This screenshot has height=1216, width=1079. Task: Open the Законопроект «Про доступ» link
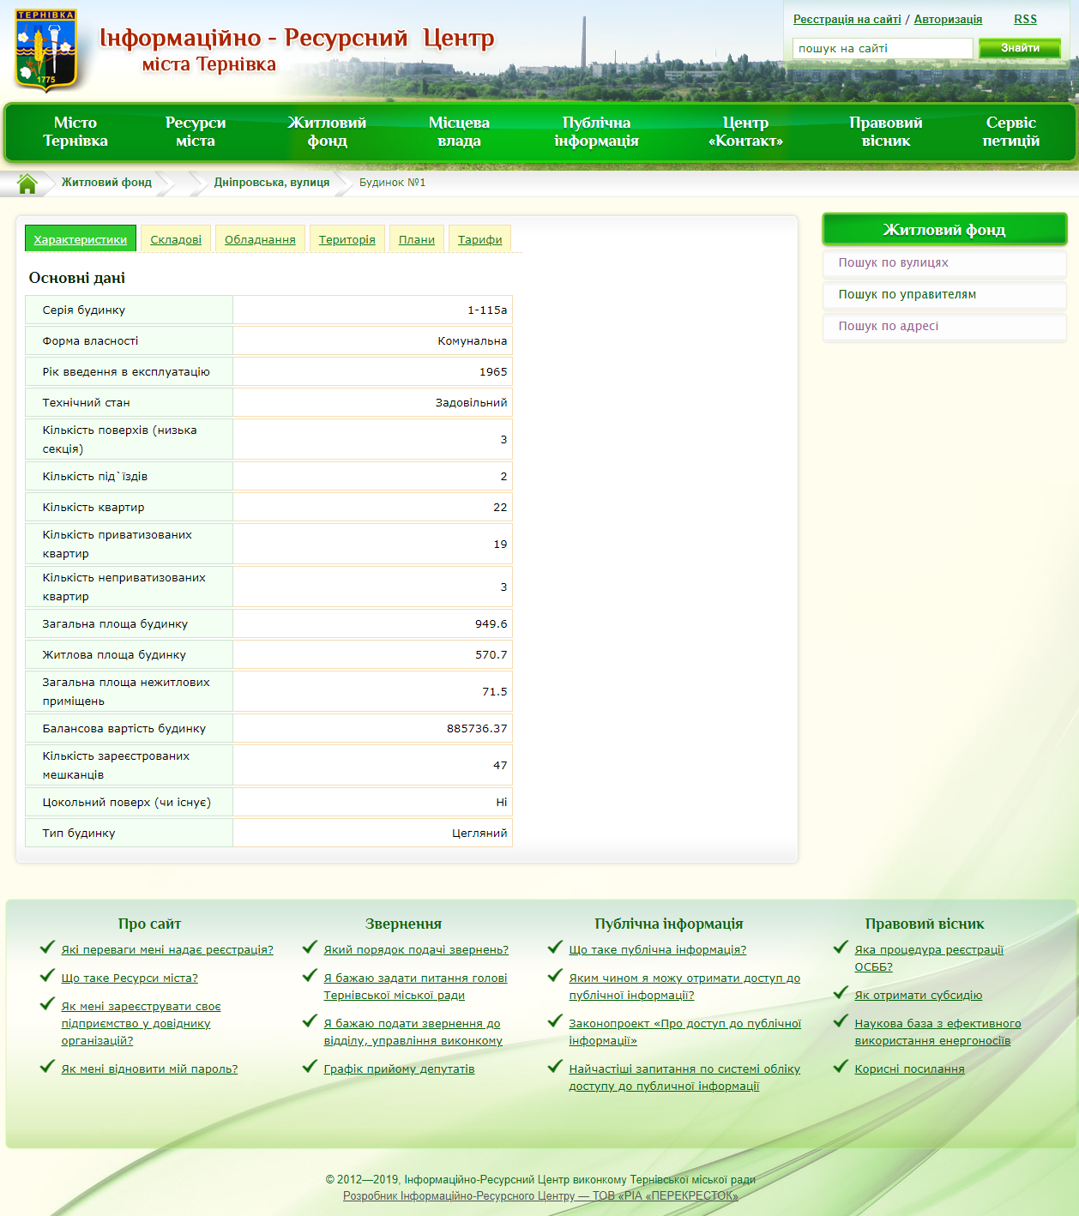684,1032
